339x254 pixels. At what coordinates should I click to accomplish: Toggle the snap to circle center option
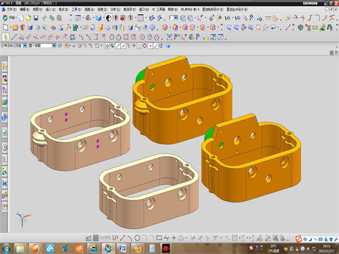[x=140, y=46]
